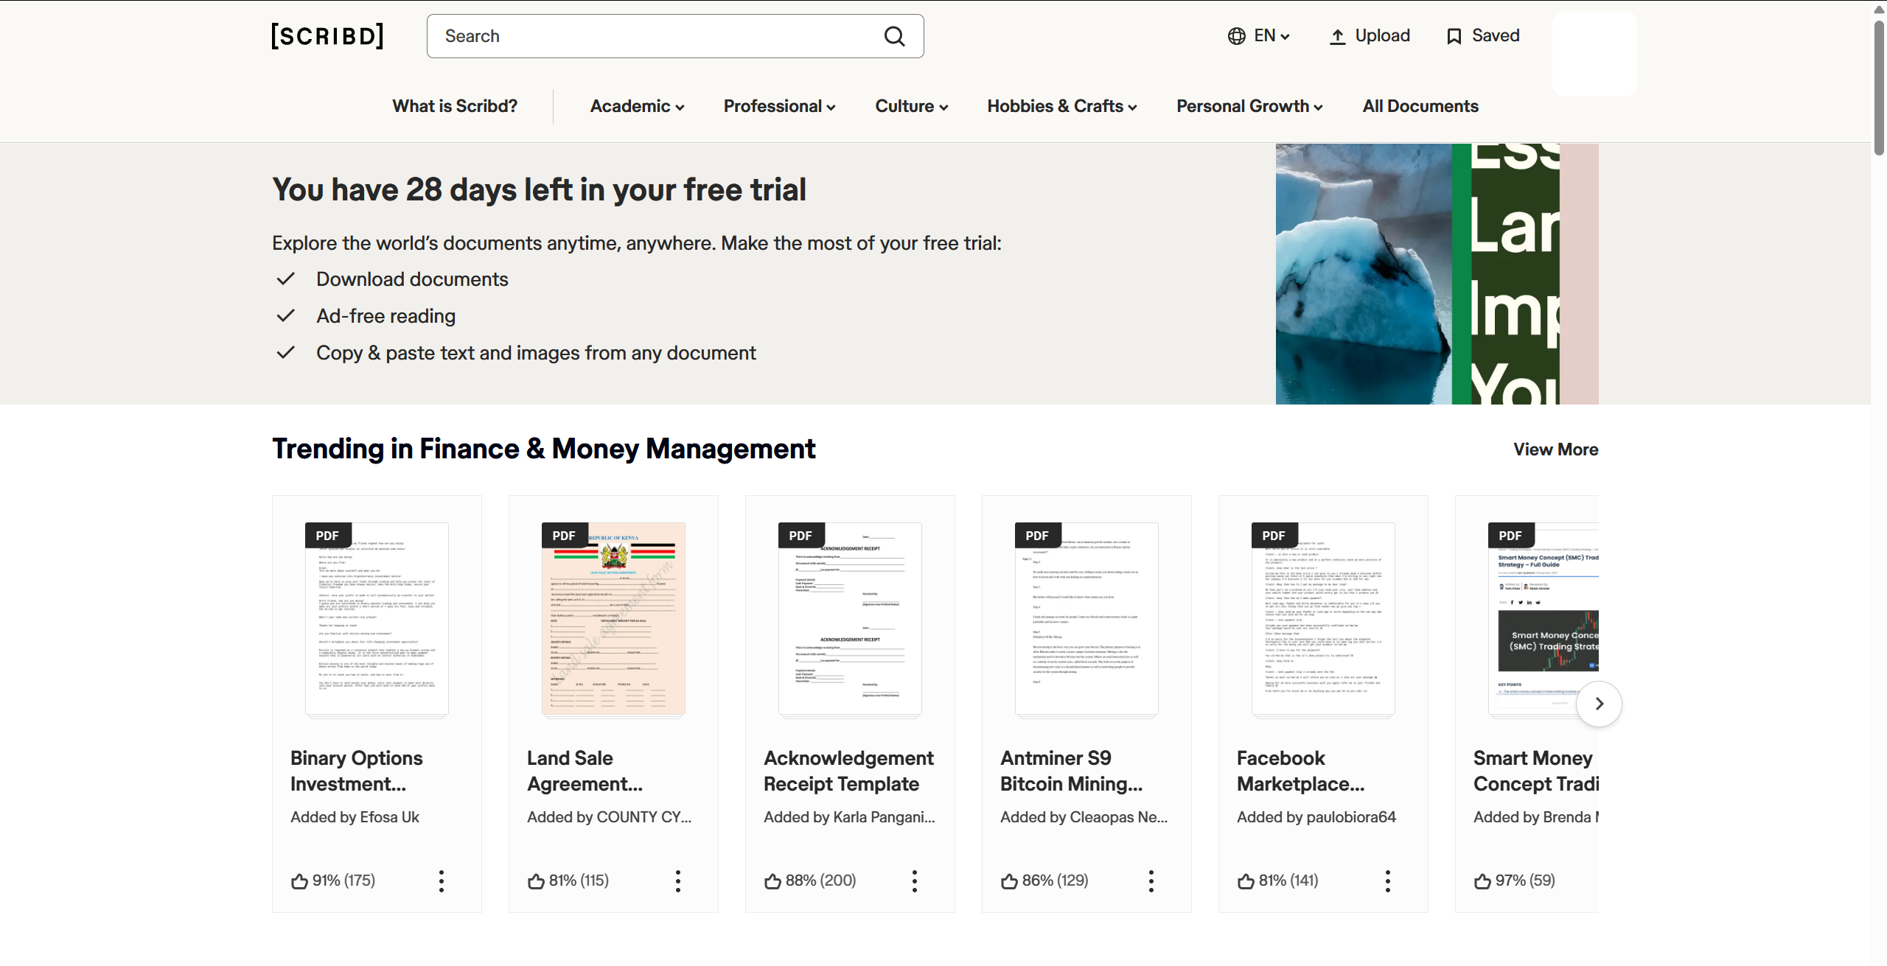Screen dimensions: 1887x966
Task: Click thumbs-up rating on Land Sale Agreement
Action: pyautogui.click(x=536, y=881)
